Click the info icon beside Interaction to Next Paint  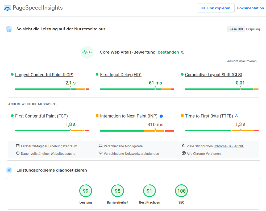point(161,116)
